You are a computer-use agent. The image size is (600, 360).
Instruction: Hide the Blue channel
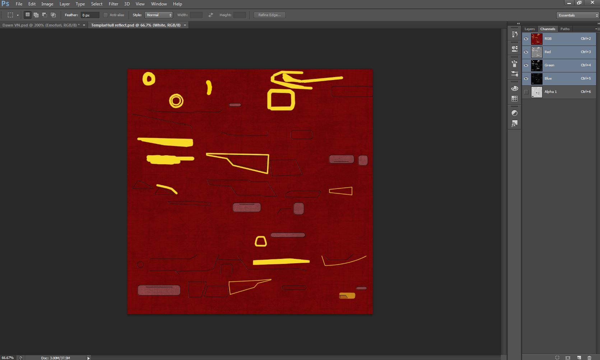[526, 79]
